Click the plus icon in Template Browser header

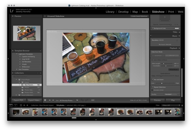[40, 51]
